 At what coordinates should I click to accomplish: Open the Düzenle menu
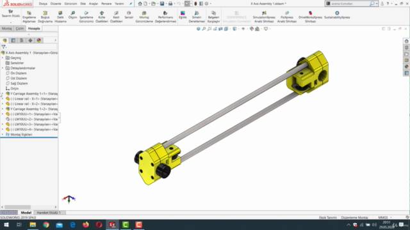tap(56, 4)
